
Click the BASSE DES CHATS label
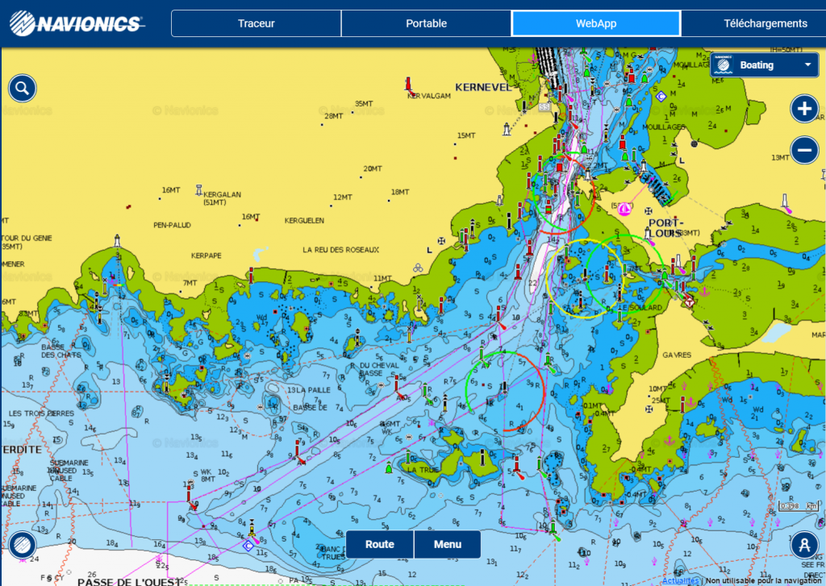pyautogui.click(x=61, y=351)
